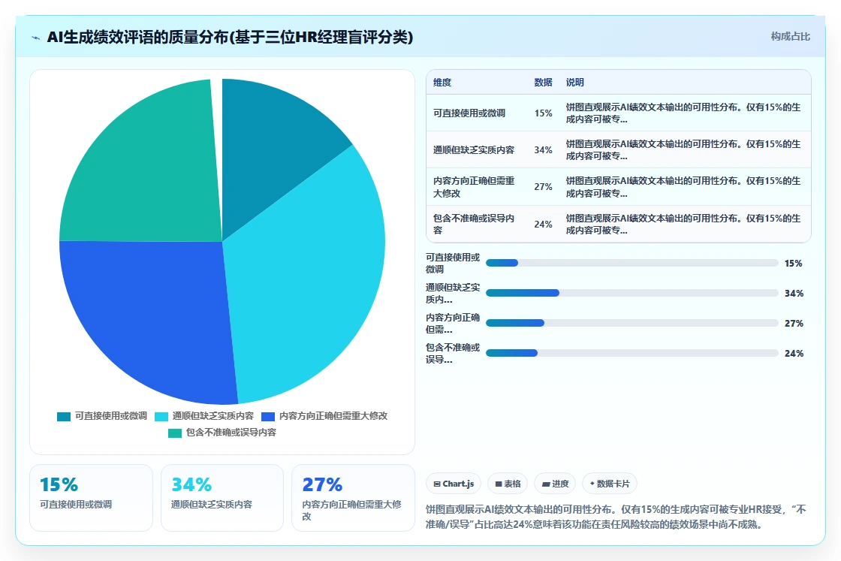The width and height of the screenshot is (841, 561).
Task: Select the Chart.js tag chip
Action: point(454,484)
